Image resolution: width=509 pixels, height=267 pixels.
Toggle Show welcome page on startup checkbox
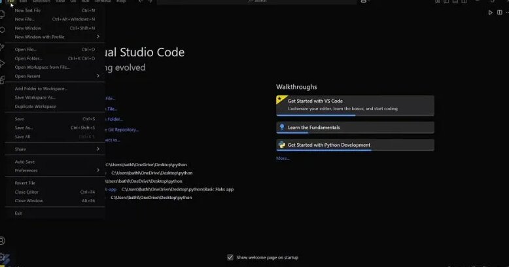[230, 257]
